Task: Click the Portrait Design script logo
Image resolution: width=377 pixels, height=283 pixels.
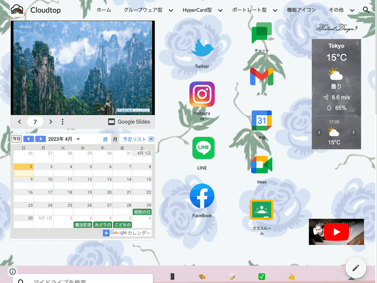Action: pos(336,28)
